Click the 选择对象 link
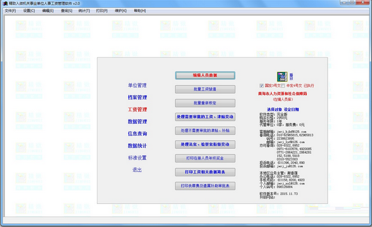372x227 pixels. 274,109
